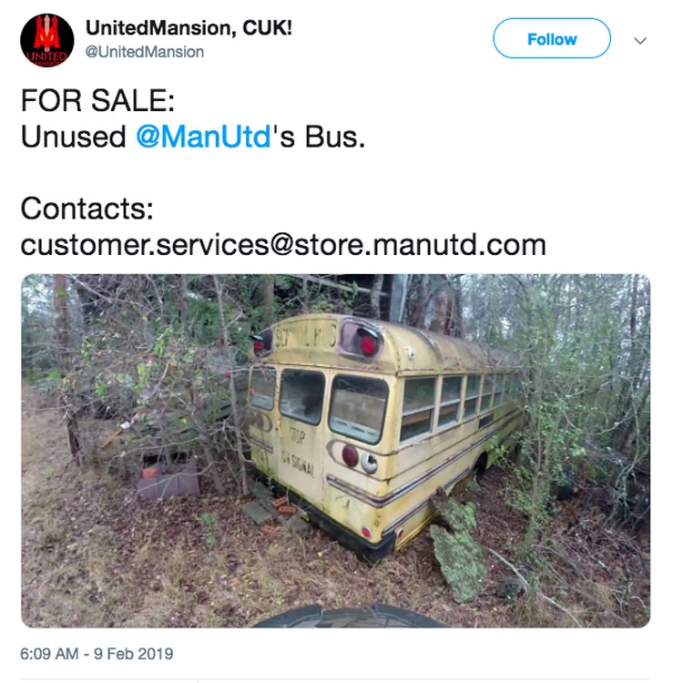Click the mossy green rock beside the bus
683x683 pixels.
[x=457, y=551]
